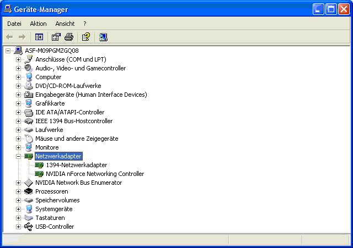
Task: Click the 1394-Netzwerkadapter device icon
Action: point(39,165)
